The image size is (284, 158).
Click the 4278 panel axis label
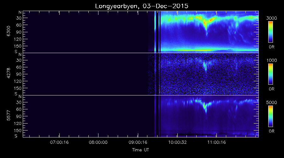[x=9, y=73]
